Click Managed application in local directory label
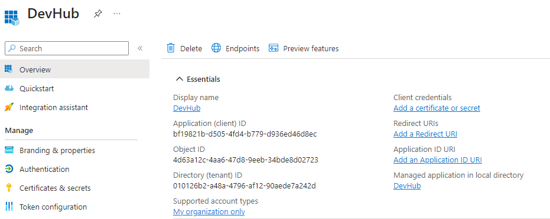Screen dimensions: 550x219 [x=458, y=175]
